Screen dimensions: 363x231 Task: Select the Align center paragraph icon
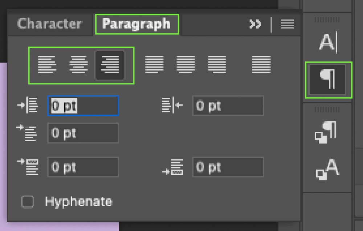click(x=78, y=65)
